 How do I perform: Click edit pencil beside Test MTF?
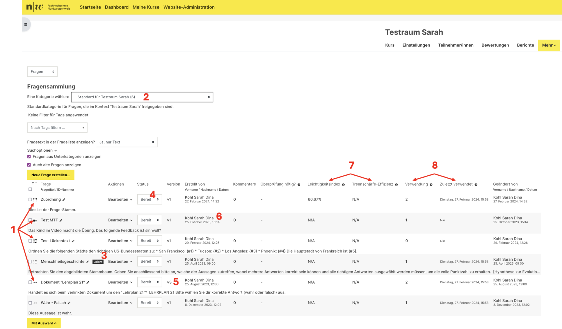(x=61, y=220)
